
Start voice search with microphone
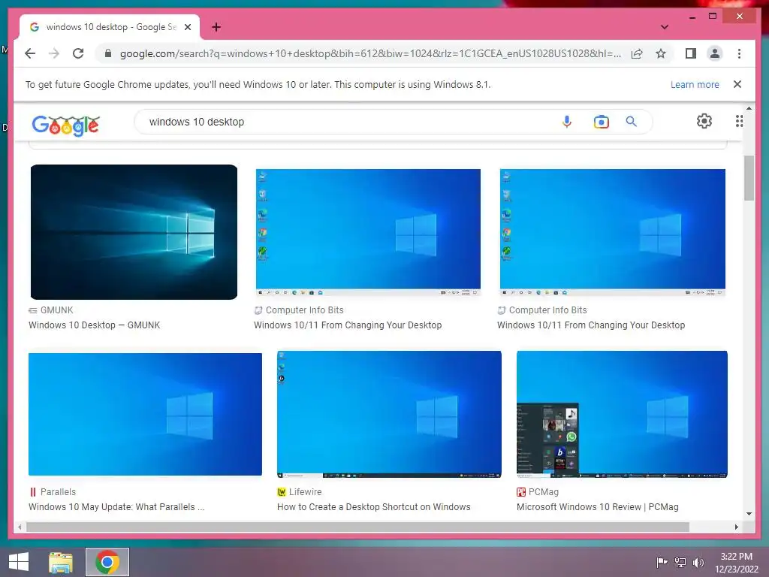(x=566, y=121)
